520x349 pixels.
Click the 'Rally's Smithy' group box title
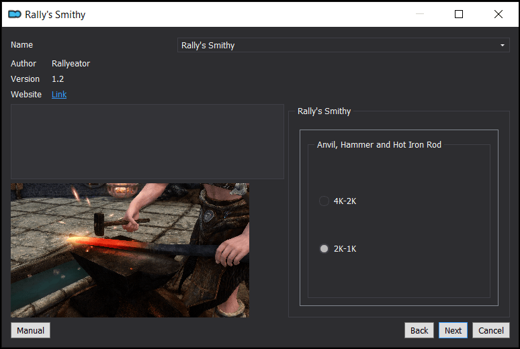point(324,111)
